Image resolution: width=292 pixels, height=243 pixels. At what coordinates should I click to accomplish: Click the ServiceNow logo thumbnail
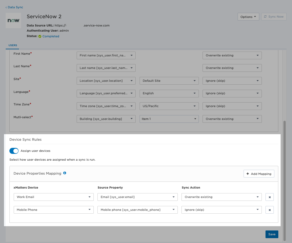pyautogui.click(x=13, y=21)
